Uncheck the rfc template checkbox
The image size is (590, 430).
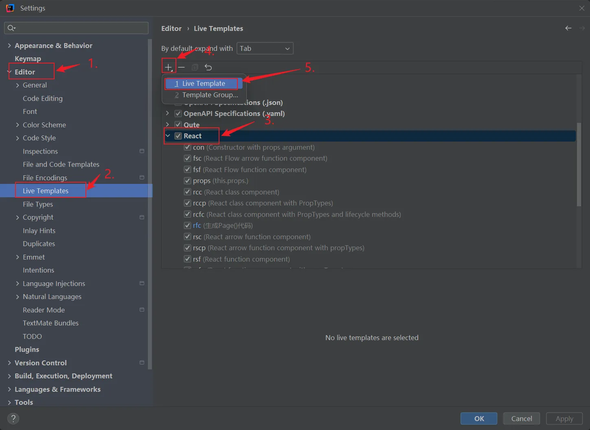click(x=187, y=225)
